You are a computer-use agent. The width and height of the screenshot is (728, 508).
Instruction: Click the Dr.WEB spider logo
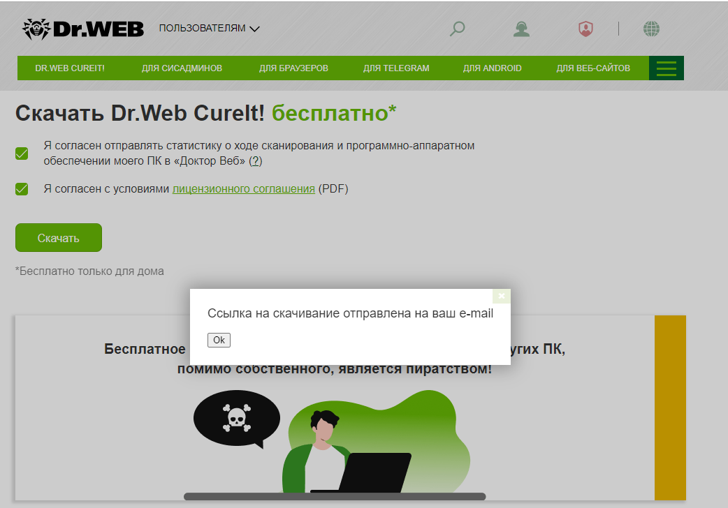coord(82,29)
